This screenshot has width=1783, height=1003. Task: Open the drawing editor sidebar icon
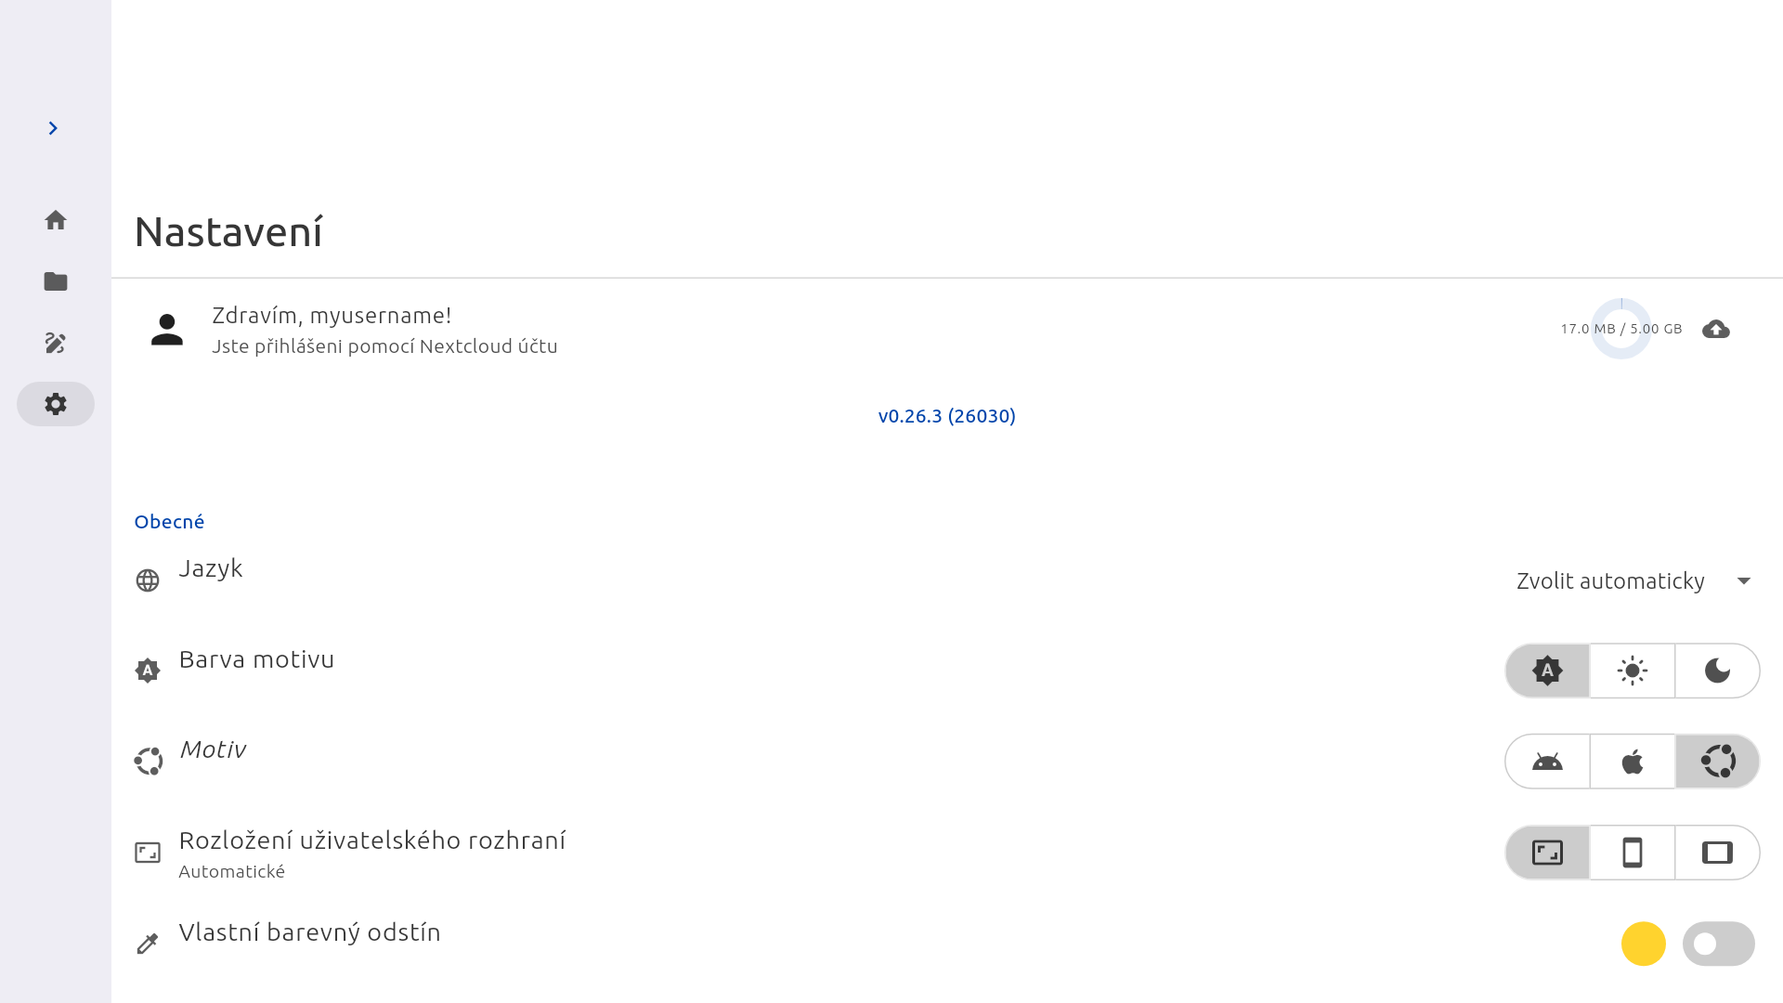(x=56, y=343)
